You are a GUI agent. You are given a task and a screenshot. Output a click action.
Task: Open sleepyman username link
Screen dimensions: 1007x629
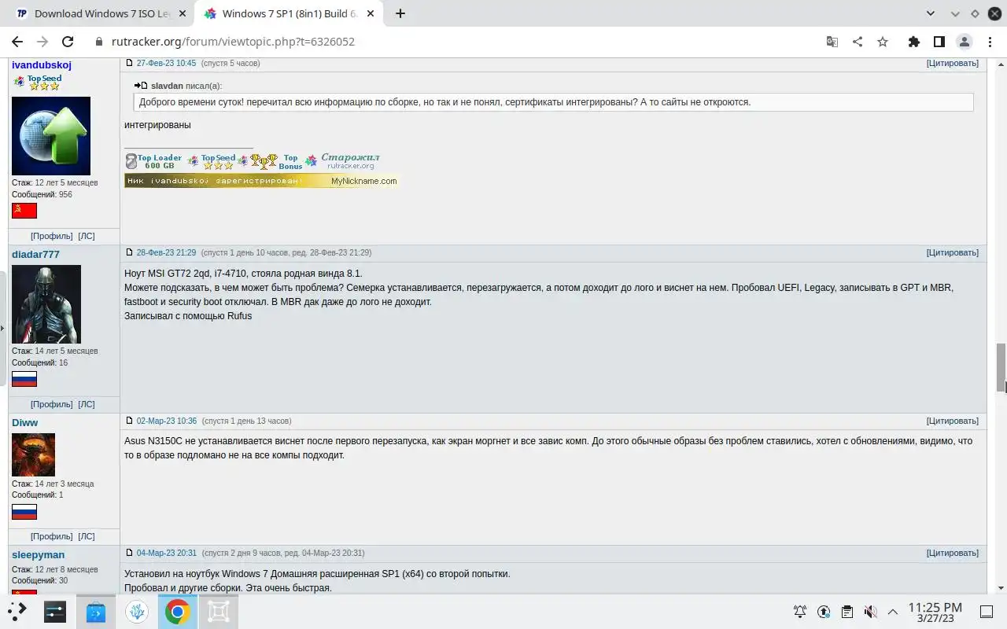pyautogui.click(x=38, y=554)
